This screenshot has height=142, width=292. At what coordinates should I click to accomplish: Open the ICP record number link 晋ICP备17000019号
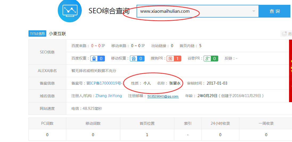[105, 83]
